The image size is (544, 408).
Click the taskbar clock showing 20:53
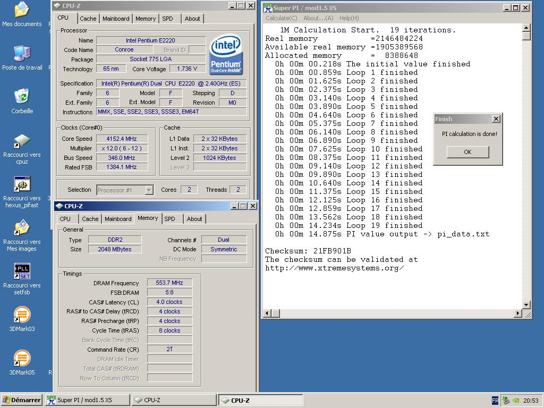[531, 401]
